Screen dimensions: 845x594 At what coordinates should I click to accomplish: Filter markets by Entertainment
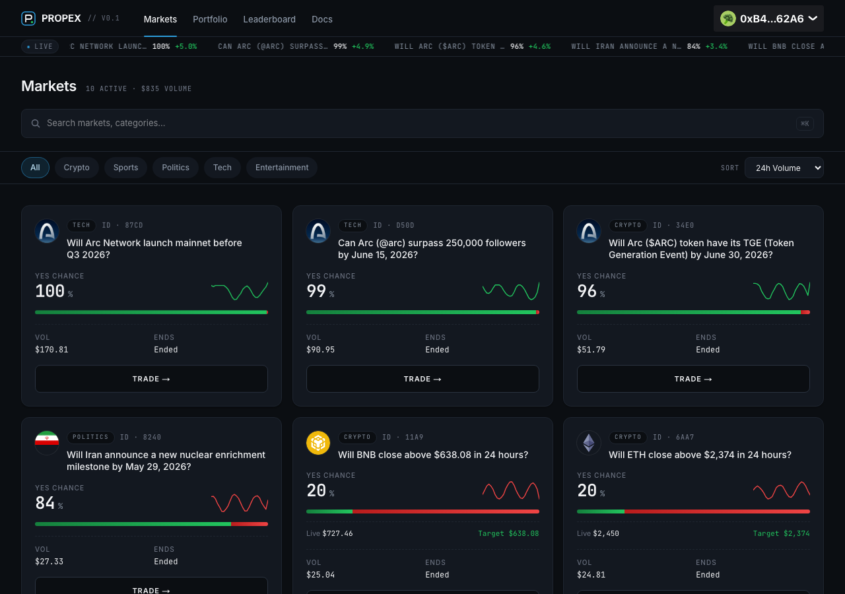282,168
